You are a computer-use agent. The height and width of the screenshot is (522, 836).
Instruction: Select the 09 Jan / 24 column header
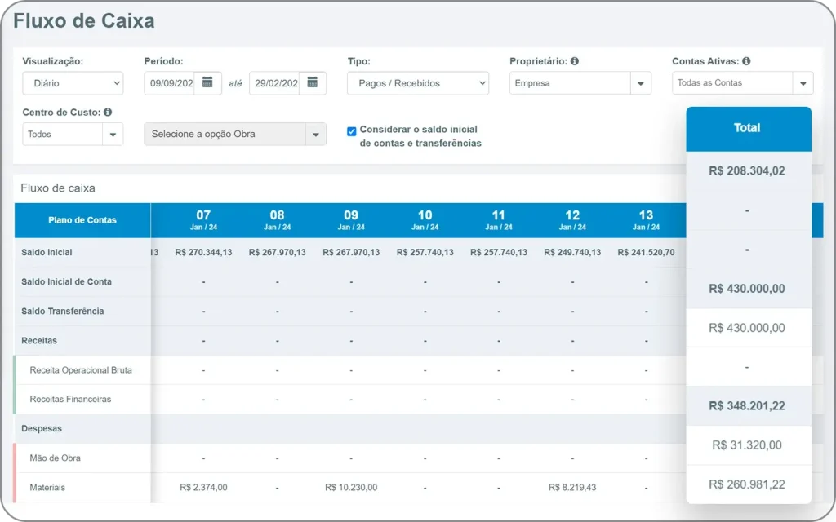(x=351, y=220)
